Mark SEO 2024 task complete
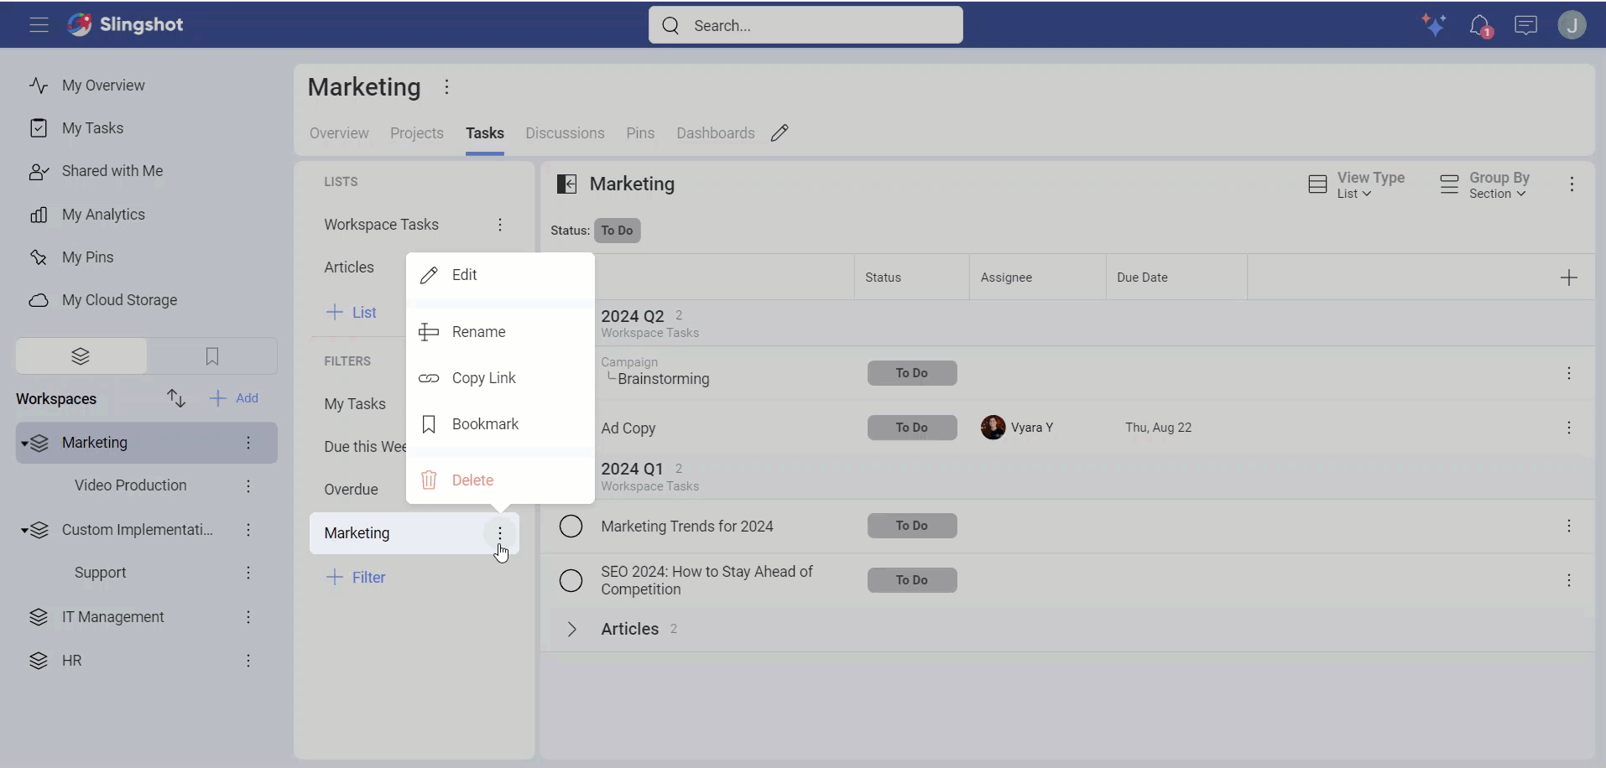This screenshot has width=1606, height=768. 571,580
